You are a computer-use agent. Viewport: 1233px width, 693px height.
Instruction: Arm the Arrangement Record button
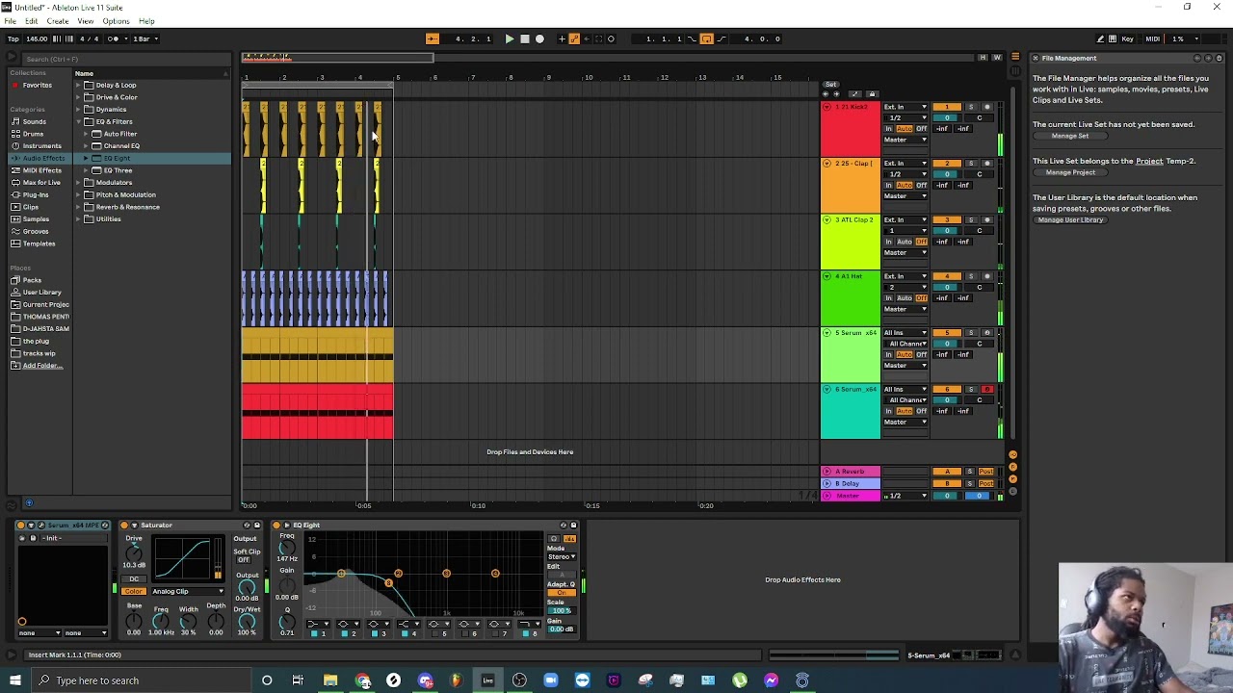[539, 38]
